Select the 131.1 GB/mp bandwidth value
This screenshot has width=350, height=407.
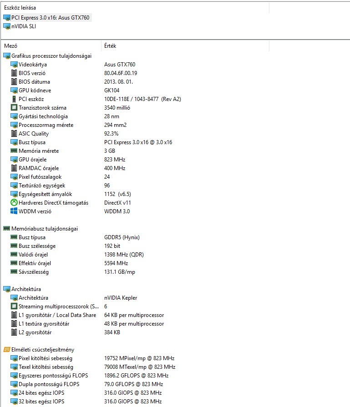pos(120,272)
